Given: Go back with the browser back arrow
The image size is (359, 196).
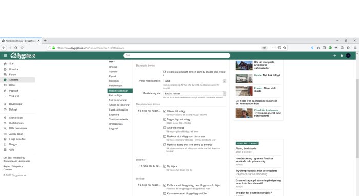Looking at the screenshot, I should pos(4,48).
